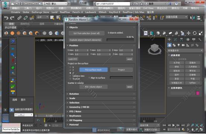Open the workspace selector dropdown
This screenshot has height=134, width=206.
click(55, 4)
